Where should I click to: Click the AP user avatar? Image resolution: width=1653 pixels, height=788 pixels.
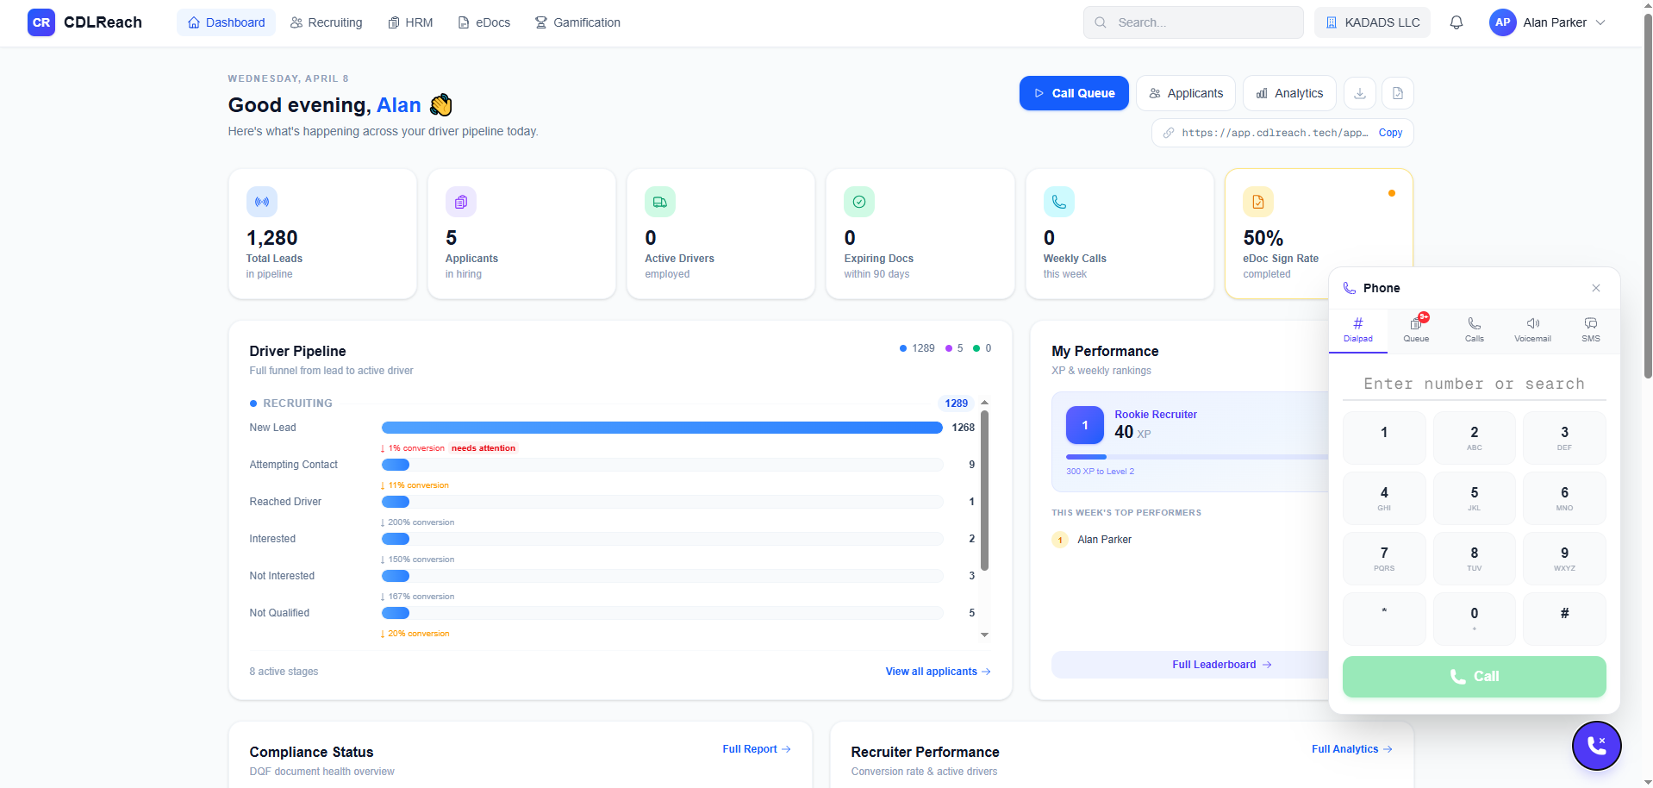tap(1502, 22)
